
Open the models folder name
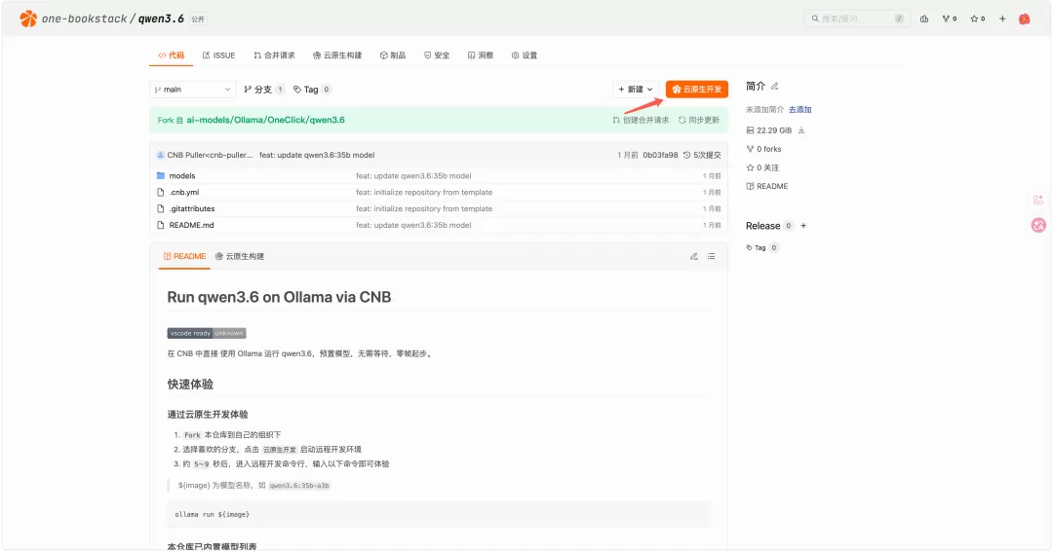182,176
